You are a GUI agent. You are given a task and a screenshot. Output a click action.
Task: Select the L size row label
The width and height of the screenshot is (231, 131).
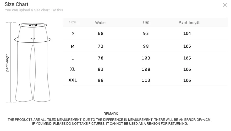(73, 58)
